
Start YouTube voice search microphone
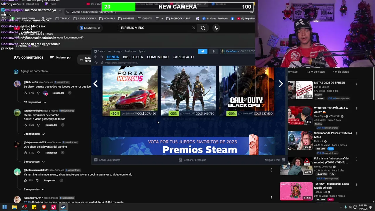click(216, 28)
